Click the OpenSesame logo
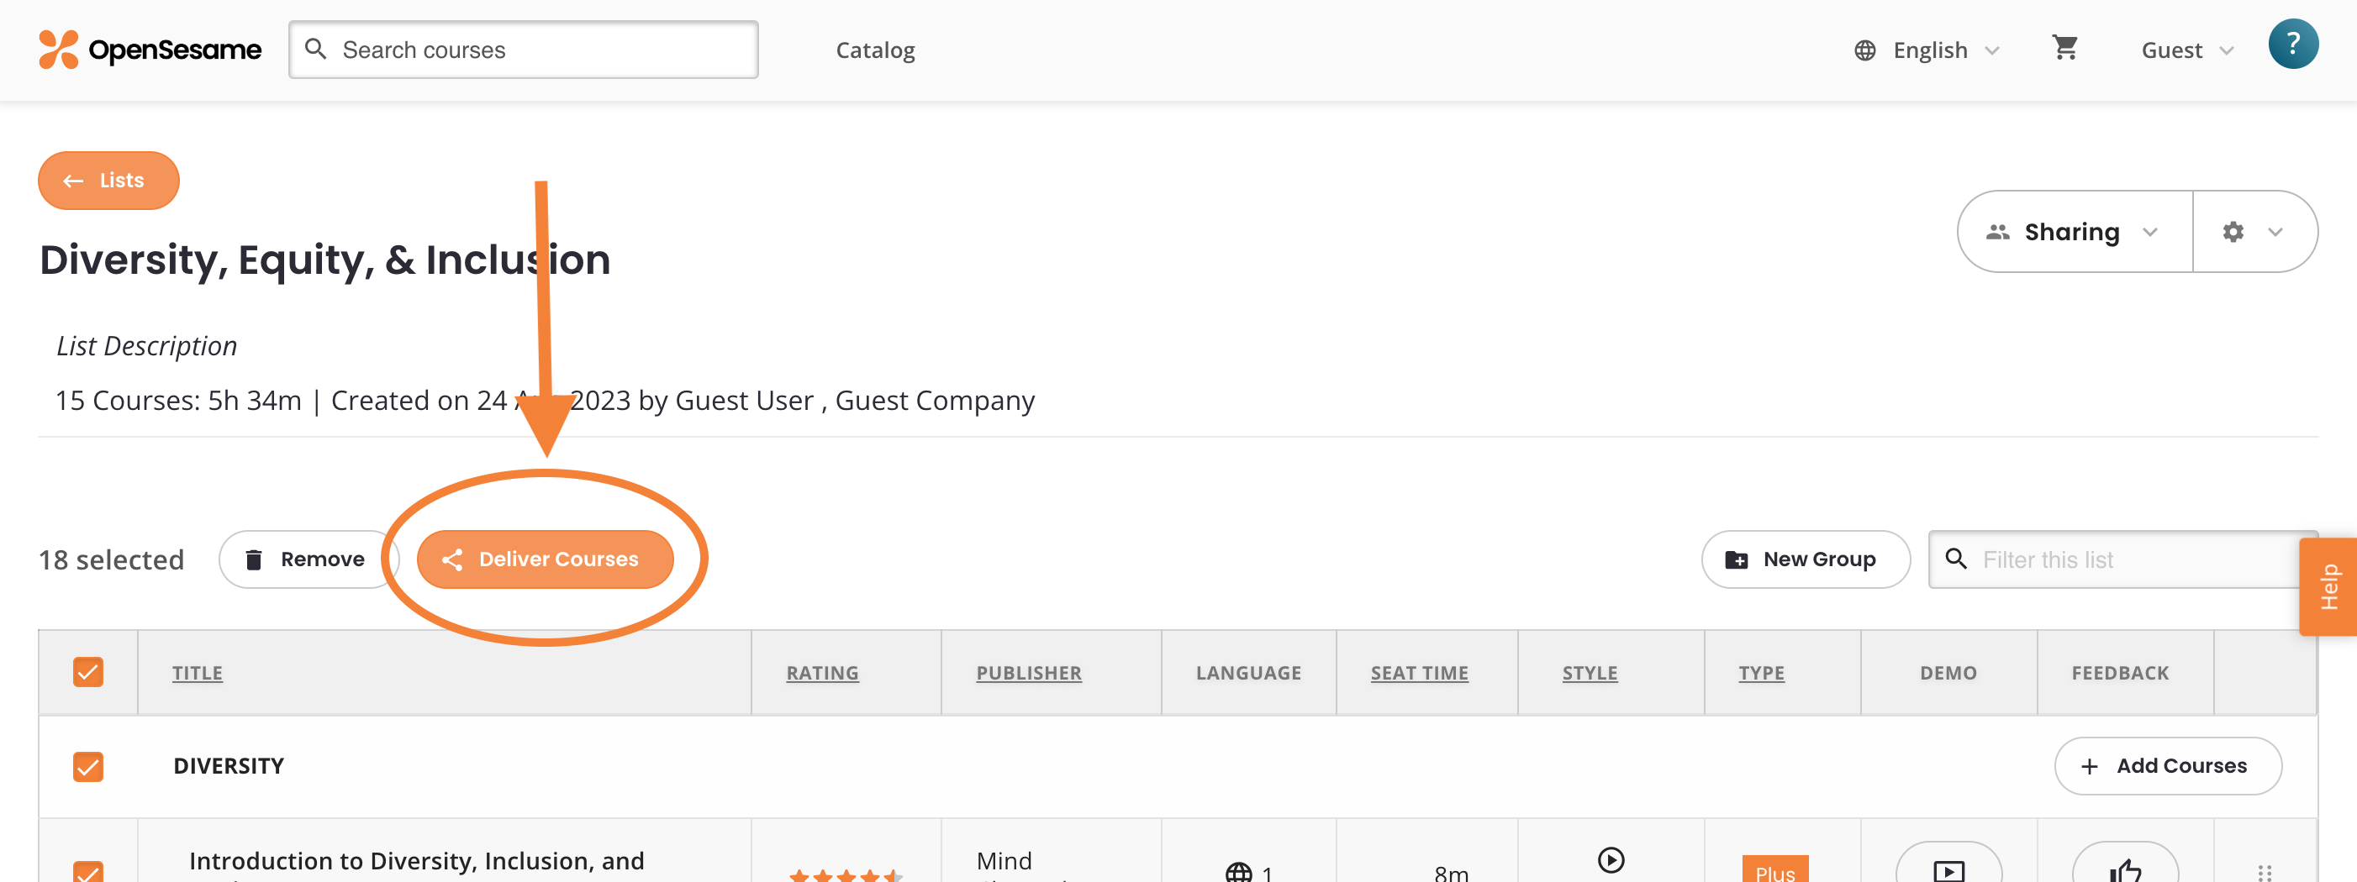 click(x=150, y=50)
